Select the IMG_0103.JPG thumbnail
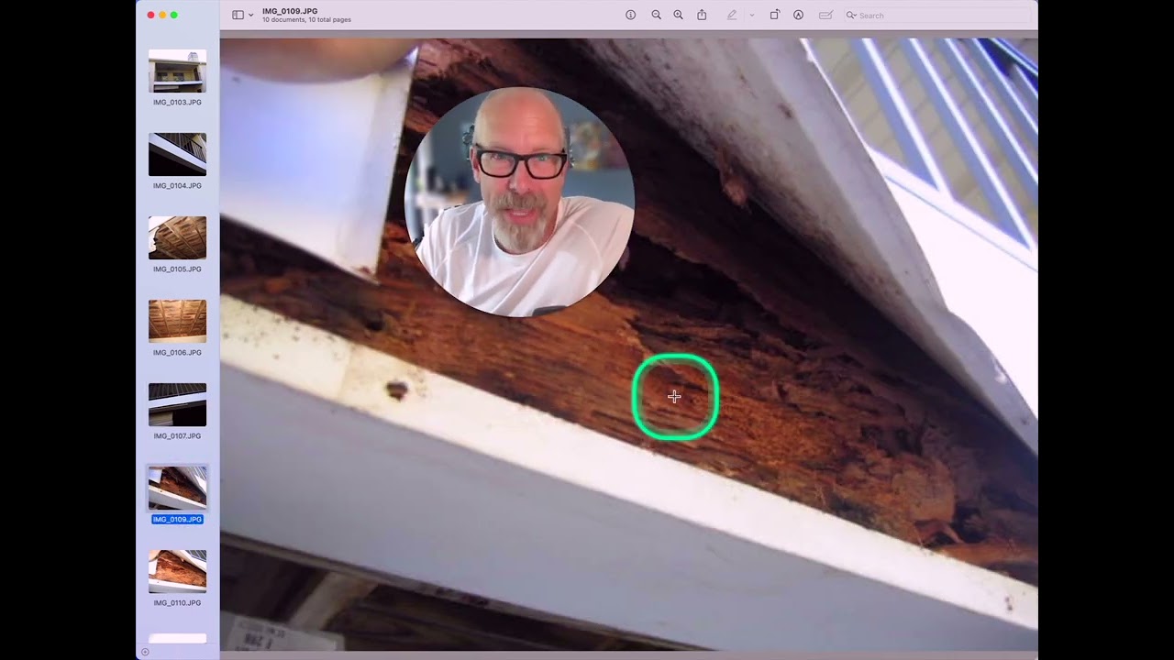 (x=177, y=71)
